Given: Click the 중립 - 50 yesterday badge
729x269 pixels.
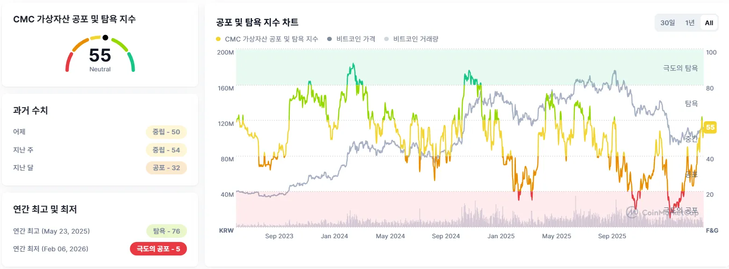Looking at the screenshot, I should pos(166,132).
